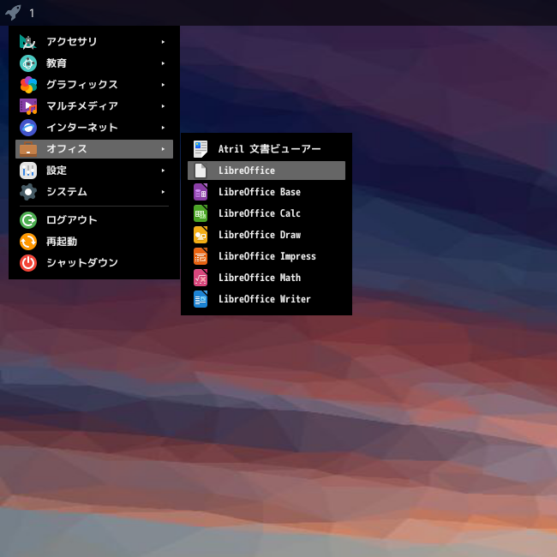Click the green ログアウト icon

click(28, 220)
